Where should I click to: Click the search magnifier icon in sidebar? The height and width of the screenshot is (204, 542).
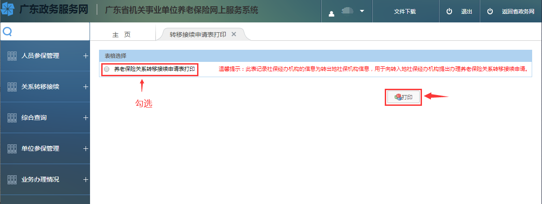click(7, 31)
